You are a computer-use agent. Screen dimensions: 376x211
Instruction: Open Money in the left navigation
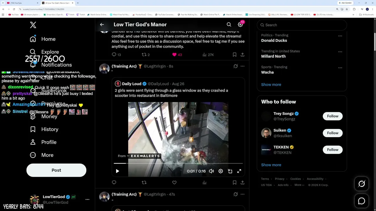point(43,116)
